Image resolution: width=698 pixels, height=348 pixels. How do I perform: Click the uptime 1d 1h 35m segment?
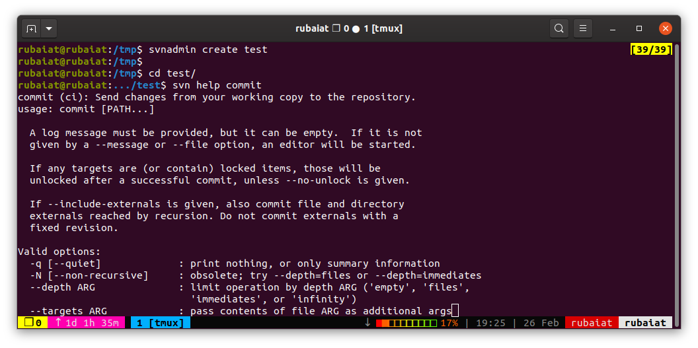click(x=86, y=323)
